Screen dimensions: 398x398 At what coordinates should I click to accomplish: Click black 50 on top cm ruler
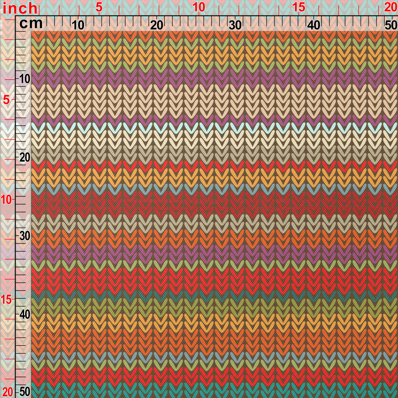pyautogui.click(x=391, y=25)
